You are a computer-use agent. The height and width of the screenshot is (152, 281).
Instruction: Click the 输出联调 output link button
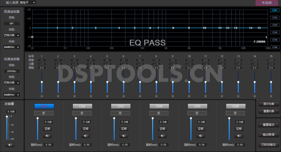pyautogui.click(x=268, y=135)
